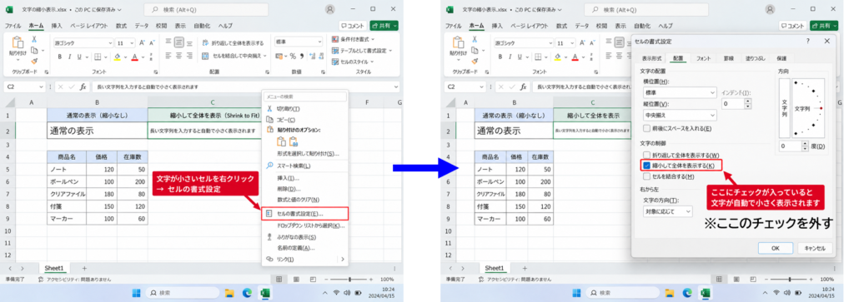The width and height of the screenshot is (854, 302).
Task: Click File Explorer icon on left window taskbar
Action: 229,293
